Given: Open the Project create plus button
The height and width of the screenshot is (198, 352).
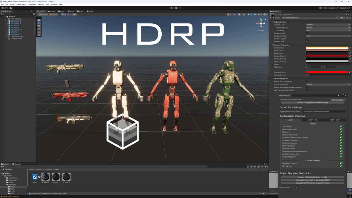Looking at the screenshot, I should [2, 167].
